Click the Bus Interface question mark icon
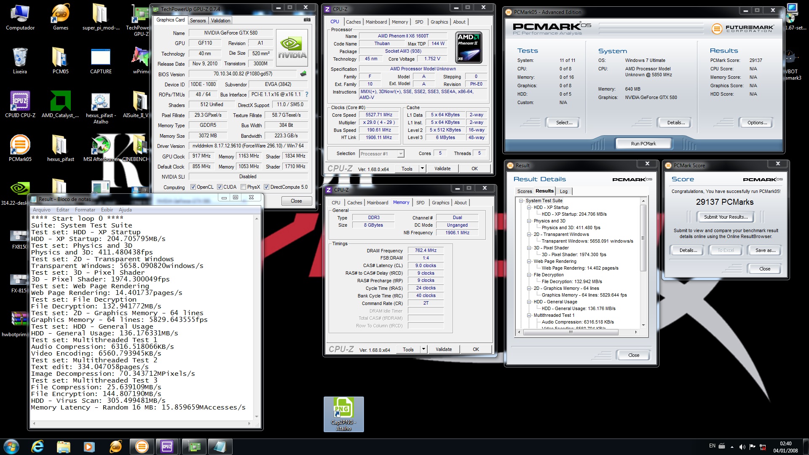This screenshot has width=809, height=455. point(306,94)
